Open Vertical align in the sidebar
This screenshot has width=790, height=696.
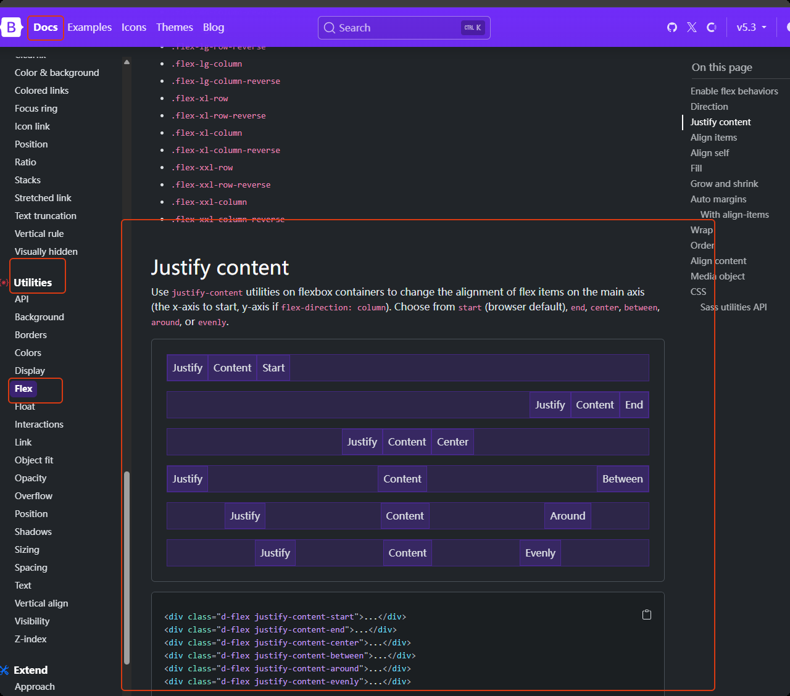click(41, 603)
